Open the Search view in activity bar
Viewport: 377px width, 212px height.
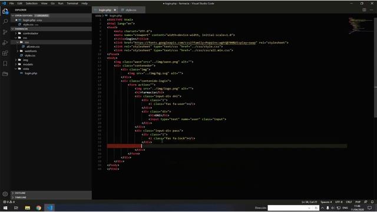coord(5,22)
